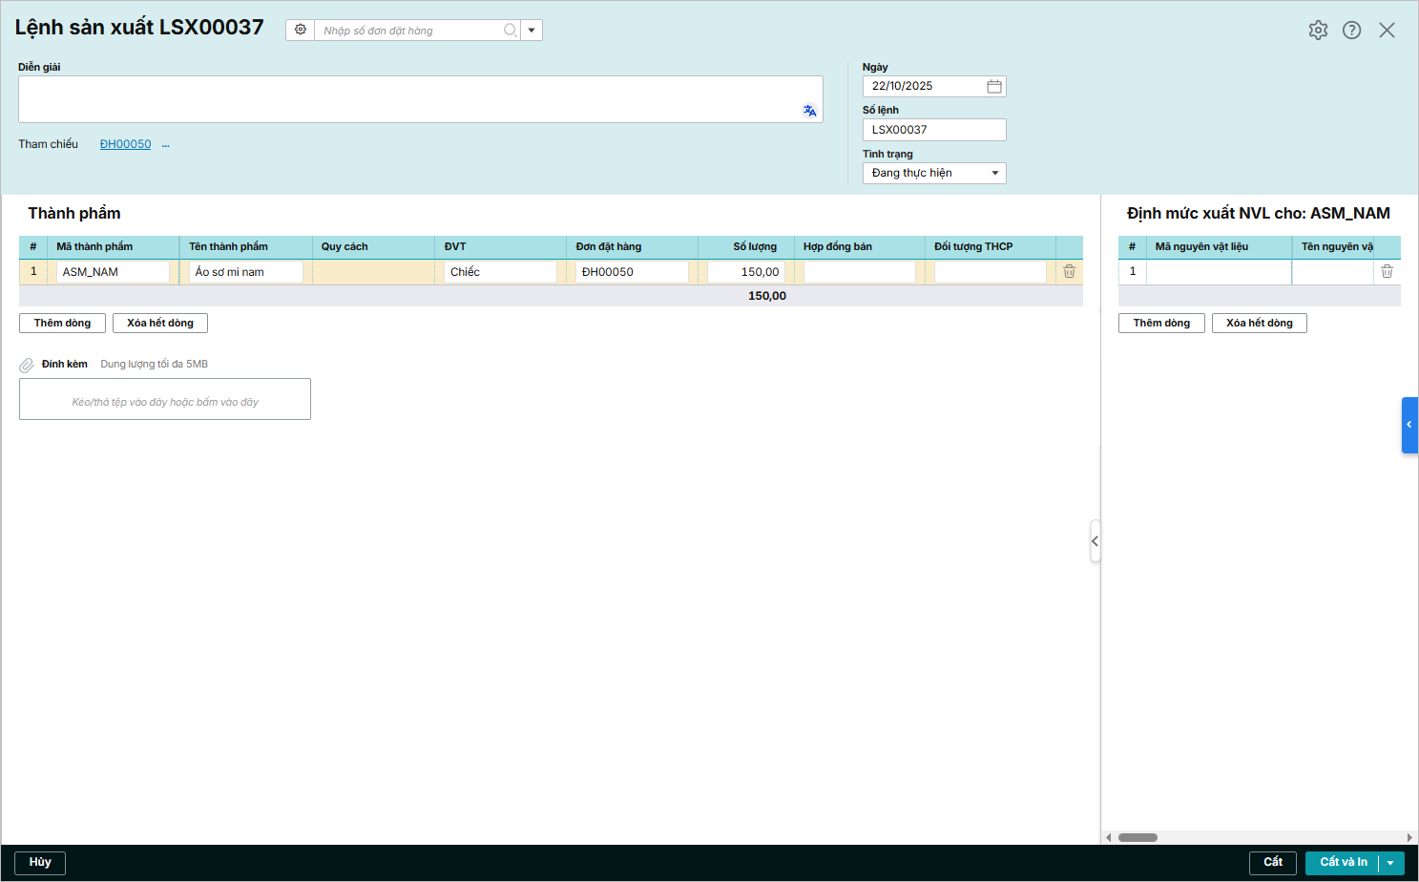1419x882 pixels.
Task: Open the Cất và In dropdown arrow
Action: coord(1390,863)
